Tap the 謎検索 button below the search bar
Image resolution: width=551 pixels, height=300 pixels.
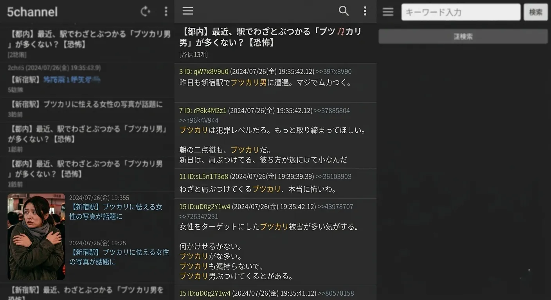pyautogui.click(x=463, y=36)
